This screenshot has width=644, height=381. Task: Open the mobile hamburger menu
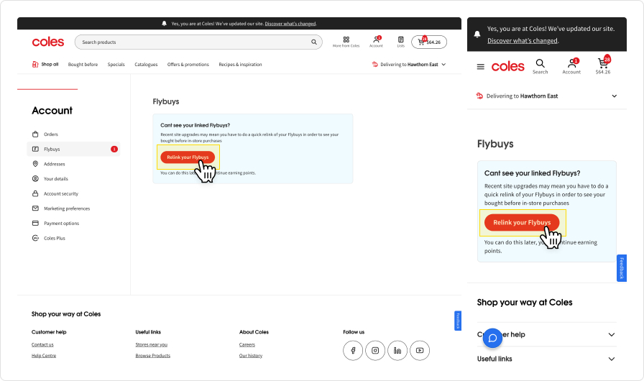pos(481,67)
